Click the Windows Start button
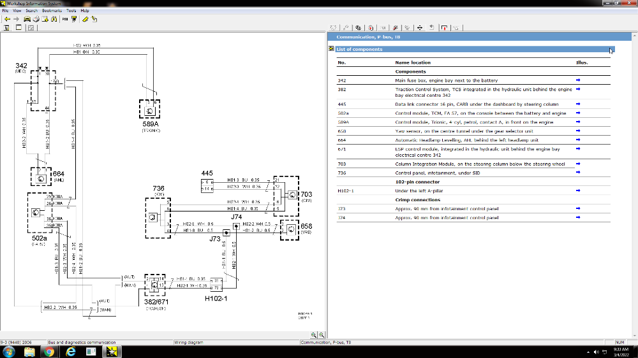 (9, 352)
